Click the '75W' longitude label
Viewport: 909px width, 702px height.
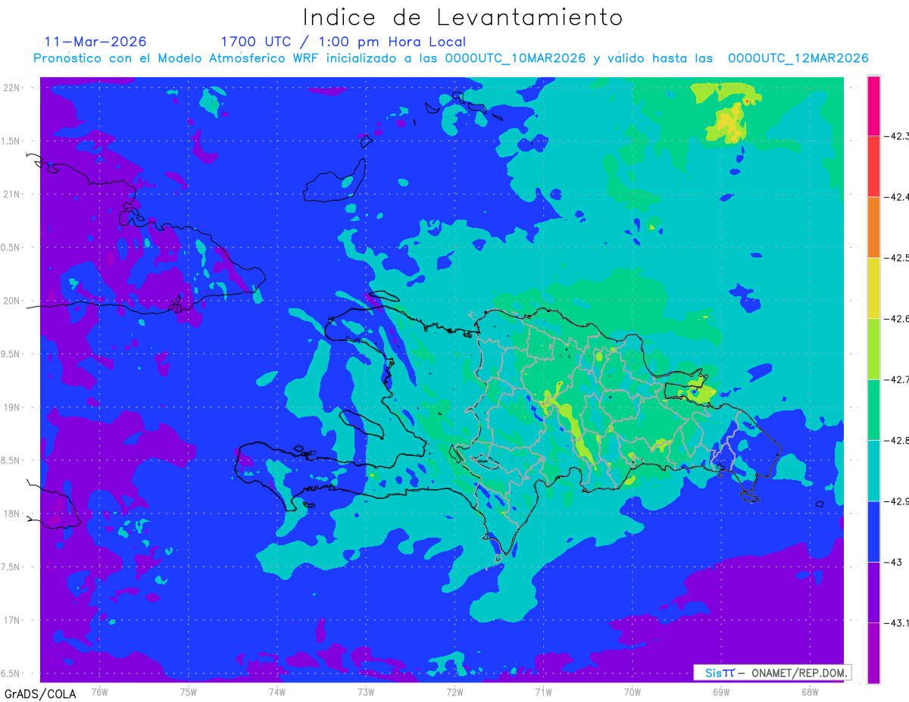[x=189, y=691]
